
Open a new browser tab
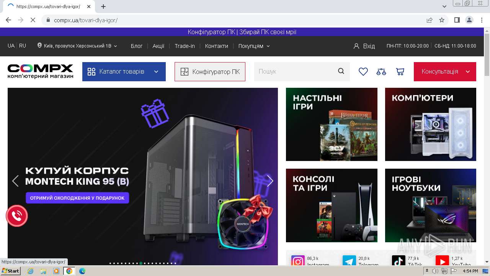[103, 7]
